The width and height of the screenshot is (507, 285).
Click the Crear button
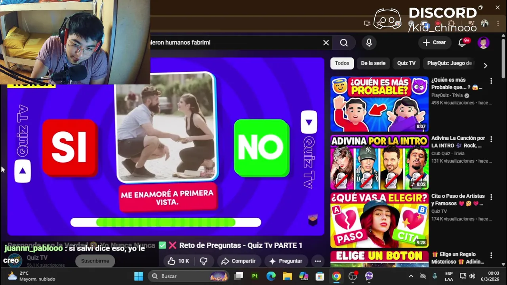[434, 42]
